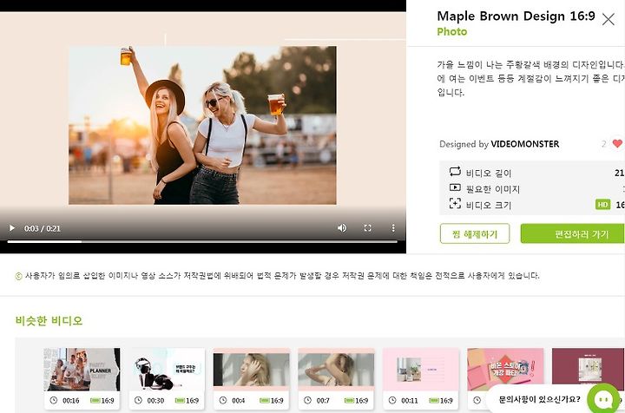Click the 비슷한 비디오 section heading

49,321
